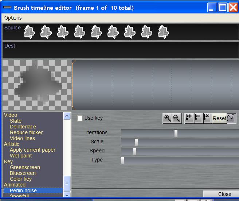Viewport: 239px width, 201px height.
Task: Select the first source brush frame
Action: pos(29,32)
